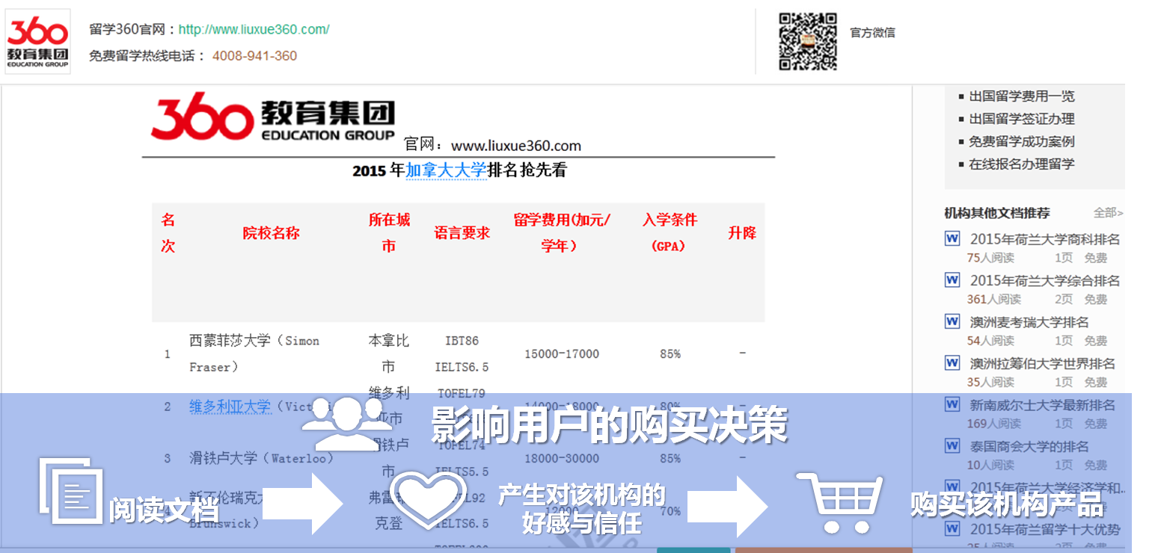Click the heart icon beside 产生对该机构的好感与信任
Screen dimensions: 1164x553
pos(428,501)
